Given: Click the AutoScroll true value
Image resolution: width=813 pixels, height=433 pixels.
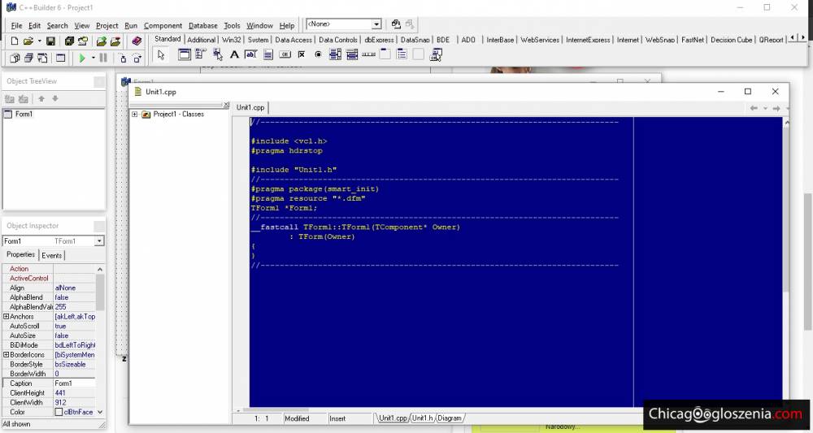Looking at the screenshot, I should 62,326.
